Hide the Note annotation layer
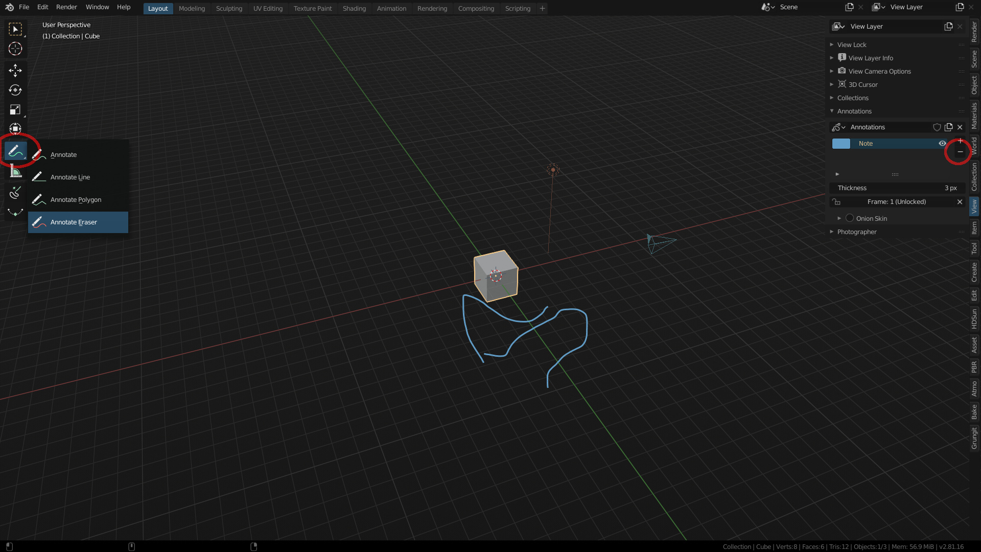The width and height of the screenshot is (981, 552). (x=942, y=144)
